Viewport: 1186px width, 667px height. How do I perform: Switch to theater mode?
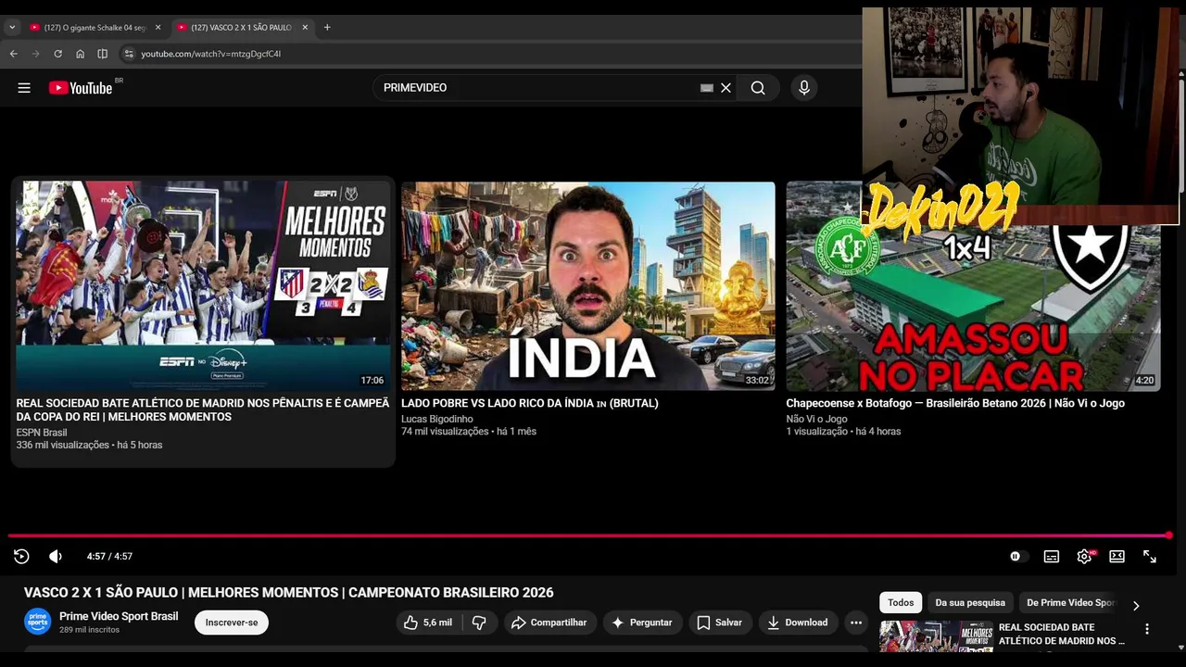click(x=1117, y=557)
